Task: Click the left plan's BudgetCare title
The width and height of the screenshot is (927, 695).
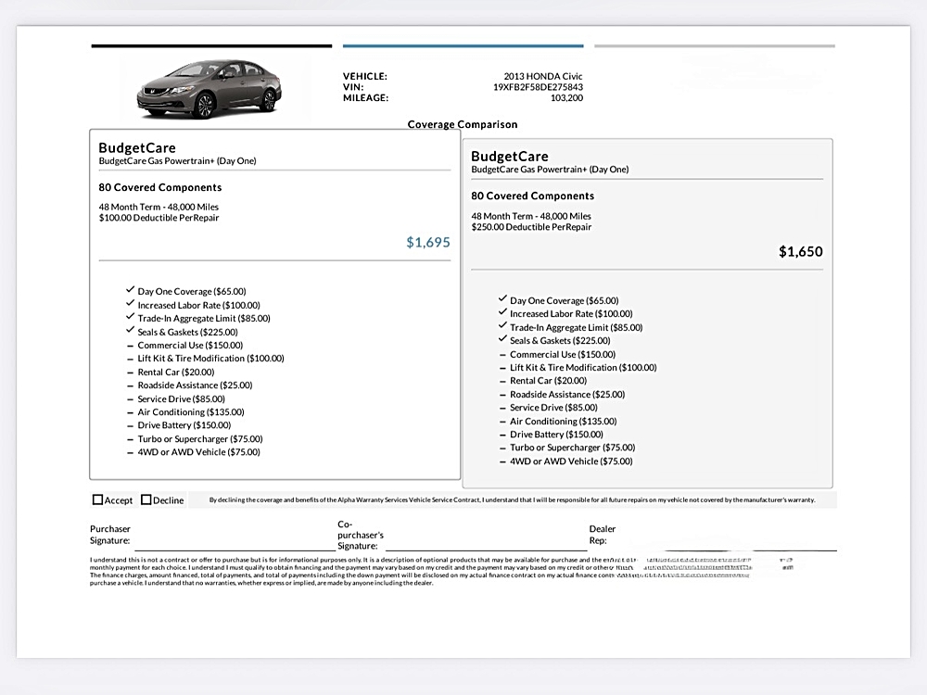Action: pyautogui.click(x=137, y=147)
